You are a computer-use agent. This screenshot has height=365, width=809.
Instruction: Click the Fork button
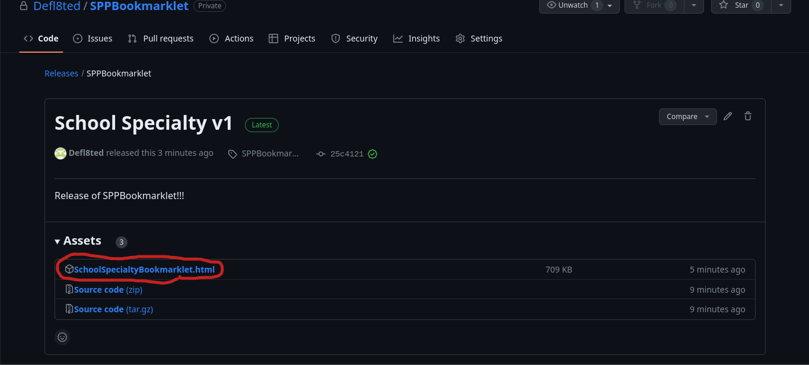655,5
